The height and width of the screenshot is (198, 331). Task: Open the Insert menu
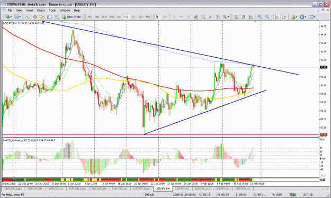30,10
